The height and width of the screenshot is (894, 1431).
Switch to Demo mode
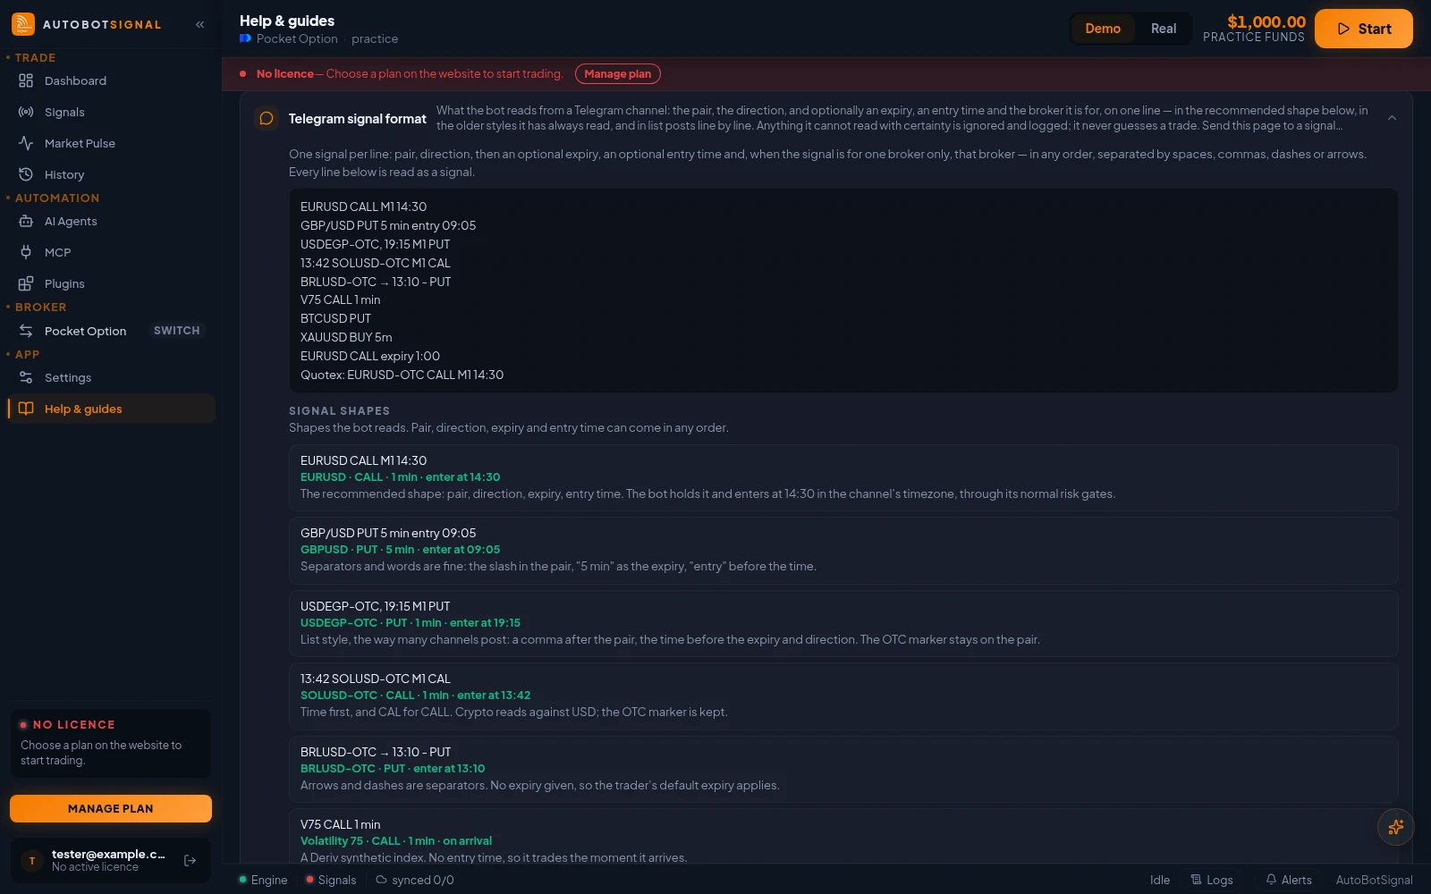(1103, 29)
